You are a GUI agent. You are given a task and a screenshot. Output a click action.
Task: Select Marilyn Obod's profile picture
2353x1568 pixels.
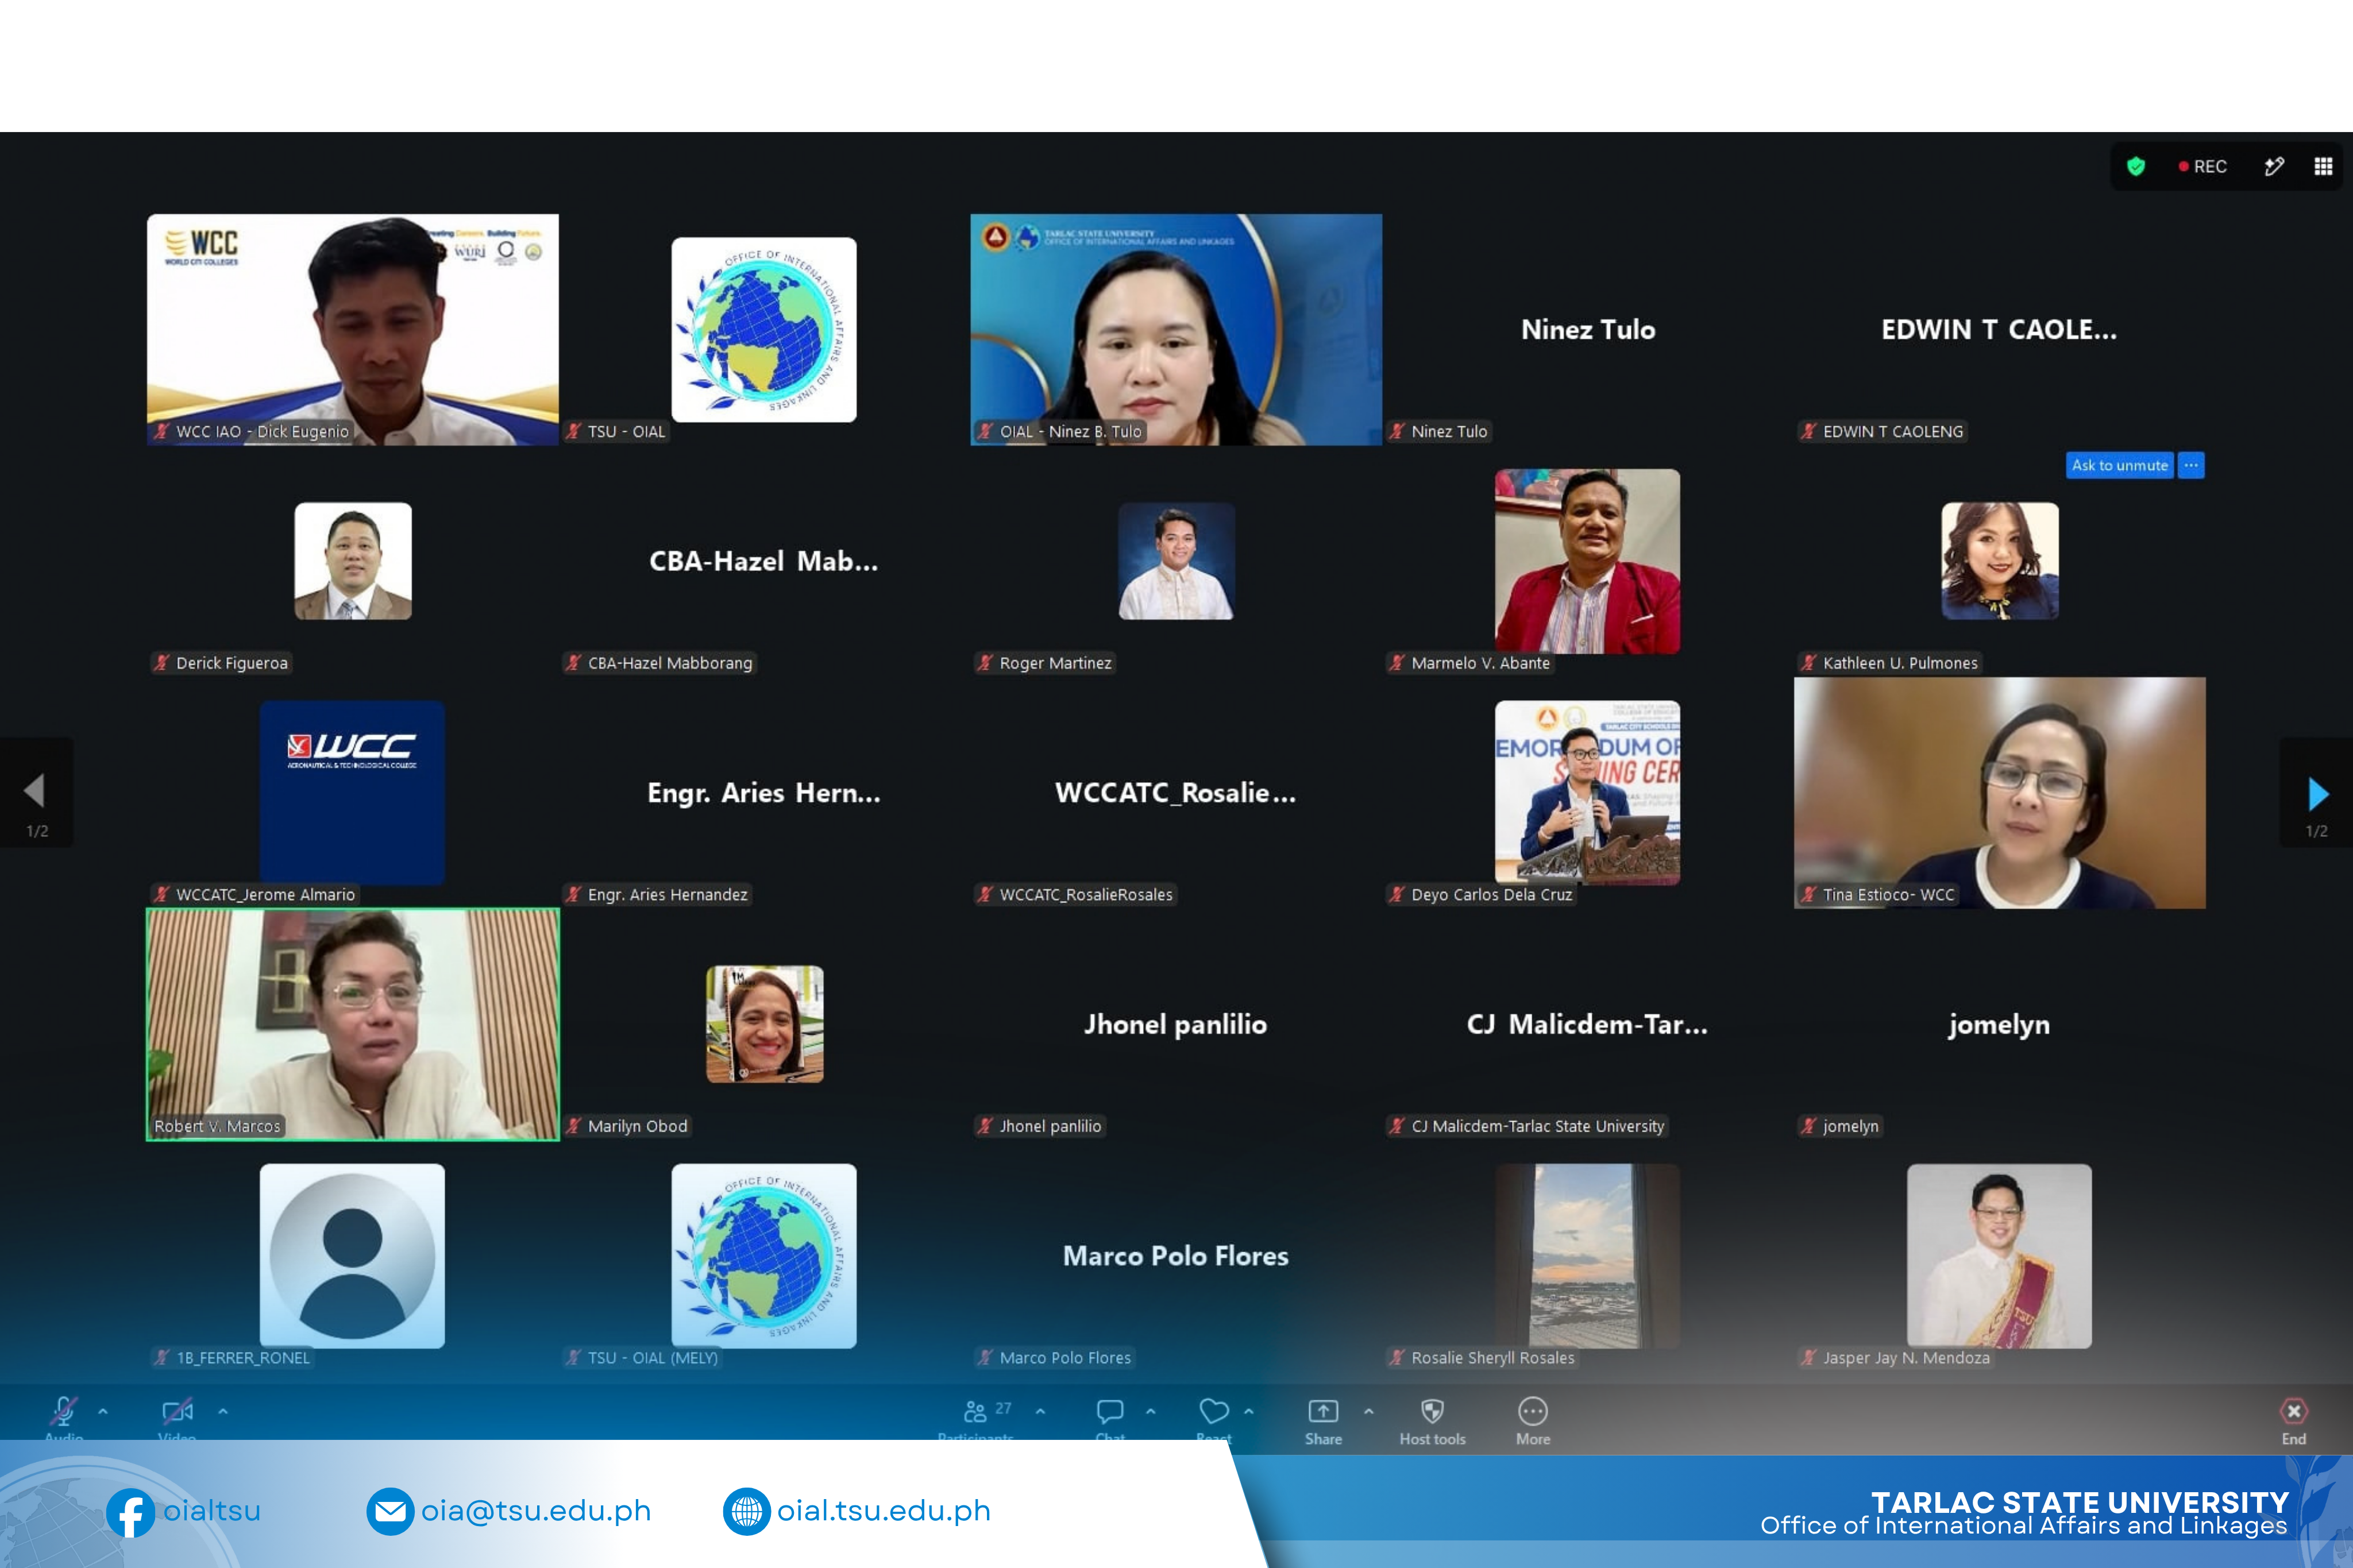point(765,1024)
